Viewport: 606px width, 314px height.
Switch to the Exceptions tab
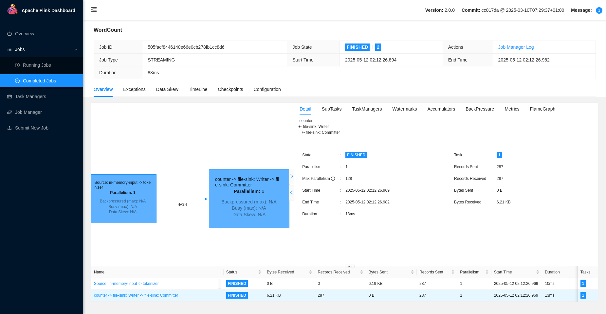pos(134,89)
